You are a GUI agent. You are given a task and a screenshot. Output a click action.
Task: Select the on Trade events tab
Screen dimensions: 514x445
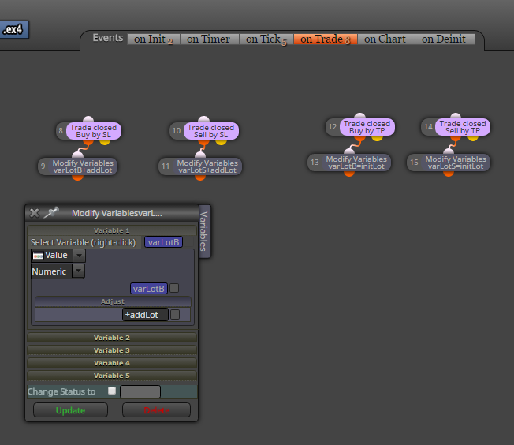click(325, 39)
